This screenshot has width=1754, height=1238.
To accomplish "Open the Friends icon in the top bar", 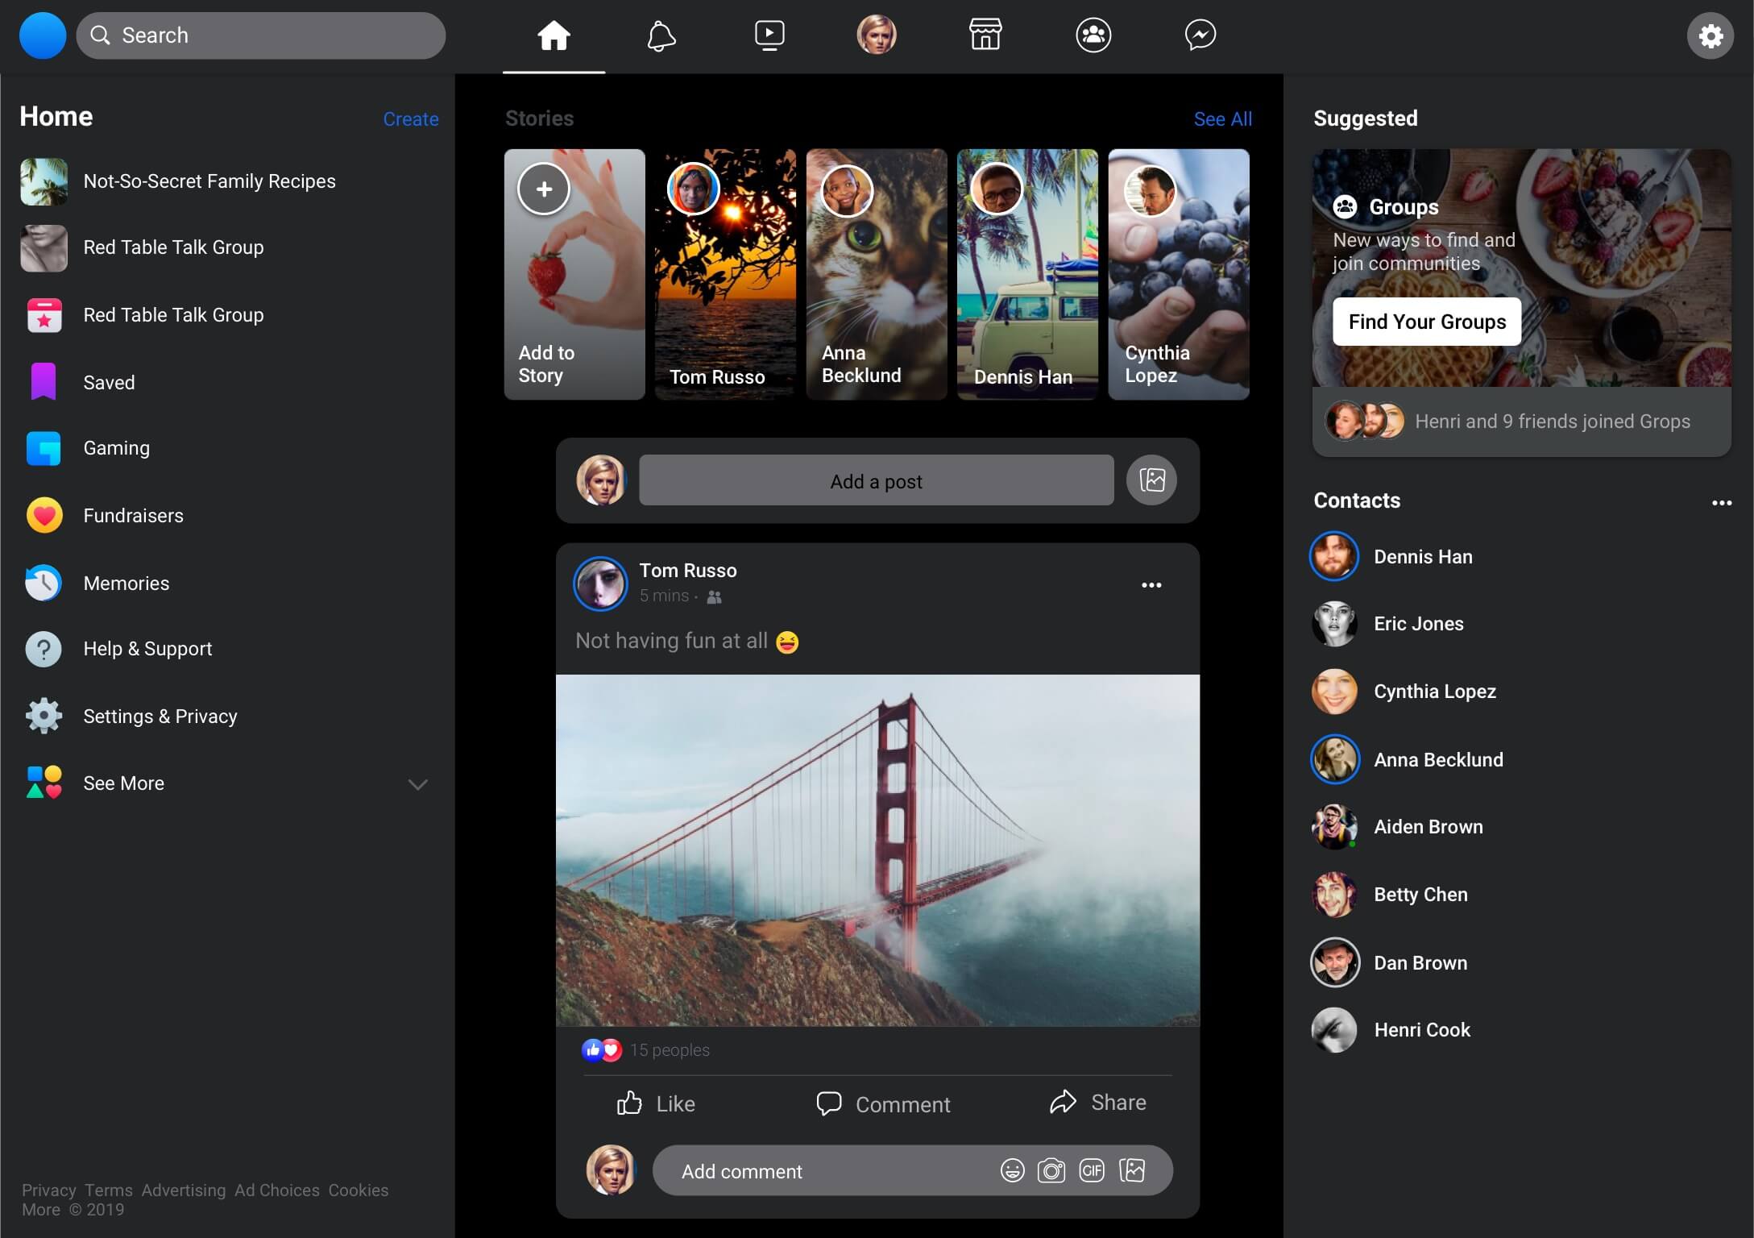I will tap(1093, 35).
